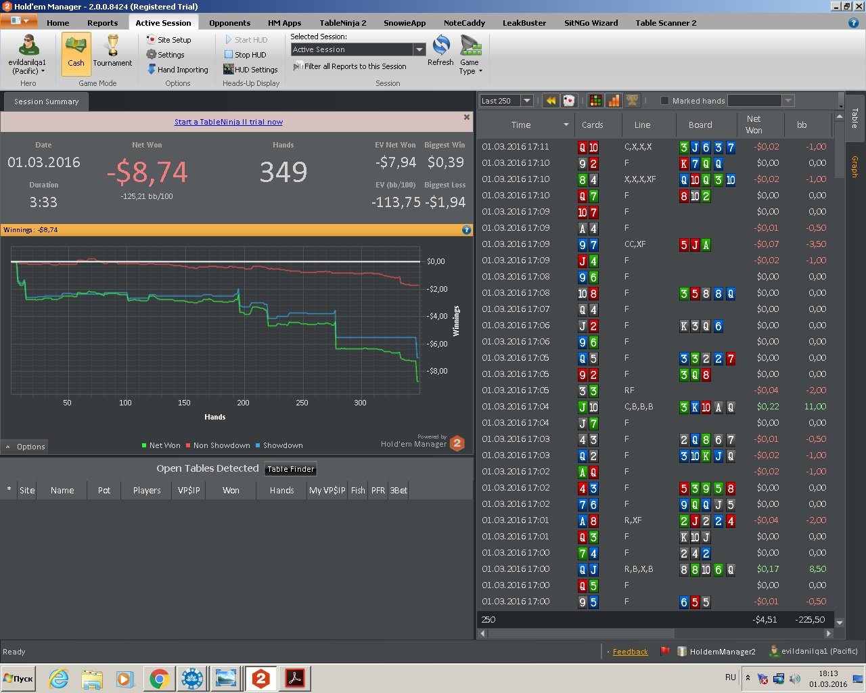Click the Table Finder button
The height and width of the screenshot is (693, 866).
click(291, 469)
